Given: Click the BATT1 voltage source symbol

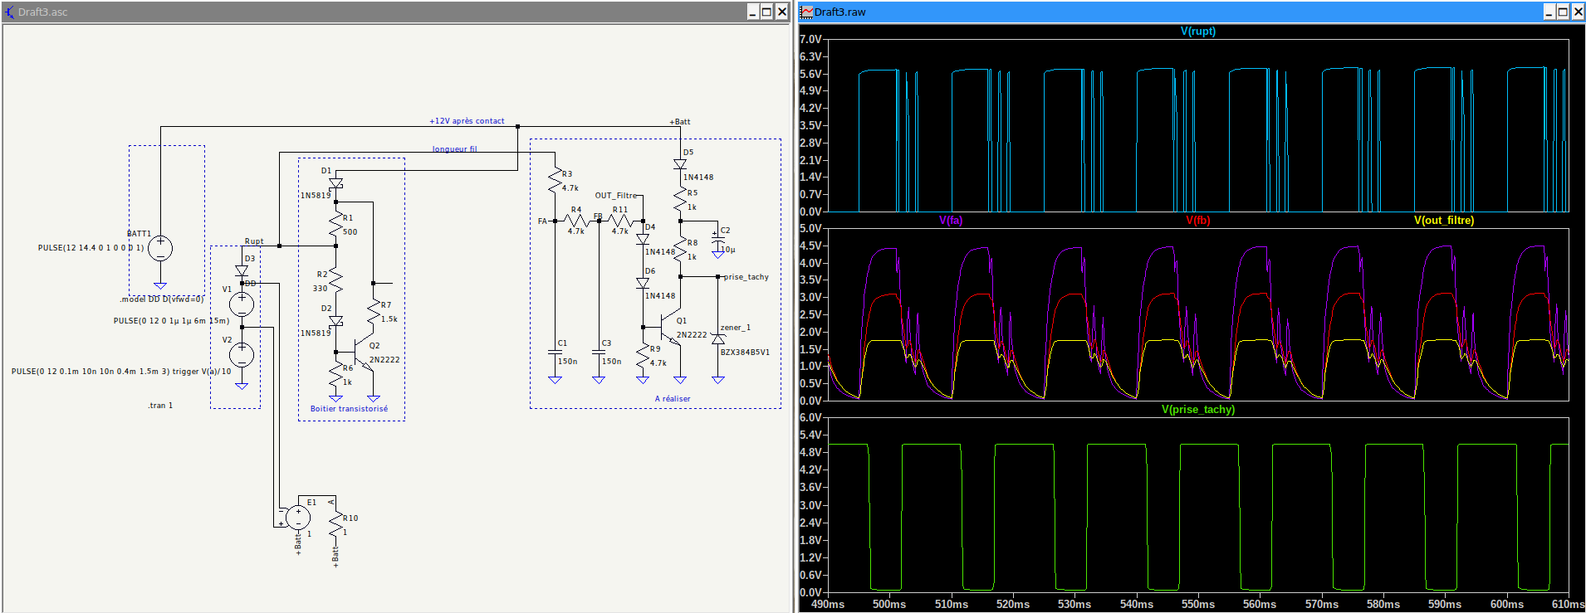Looking at the screenshot, I should pyautogui.click(x=160, y=248).
